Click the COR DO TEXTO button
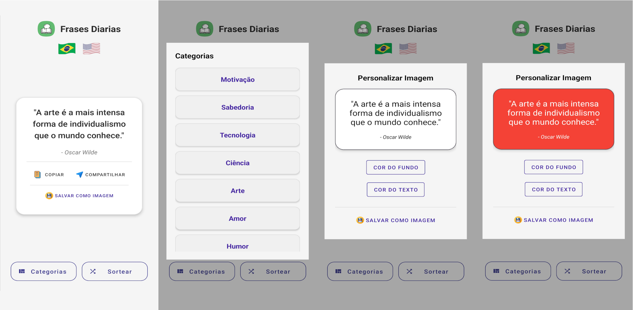633x310 pixels. (395, 189)
